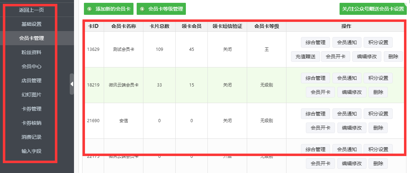Open 消费记录 sidebar entry
410x173 pixels.
(32, 137)
